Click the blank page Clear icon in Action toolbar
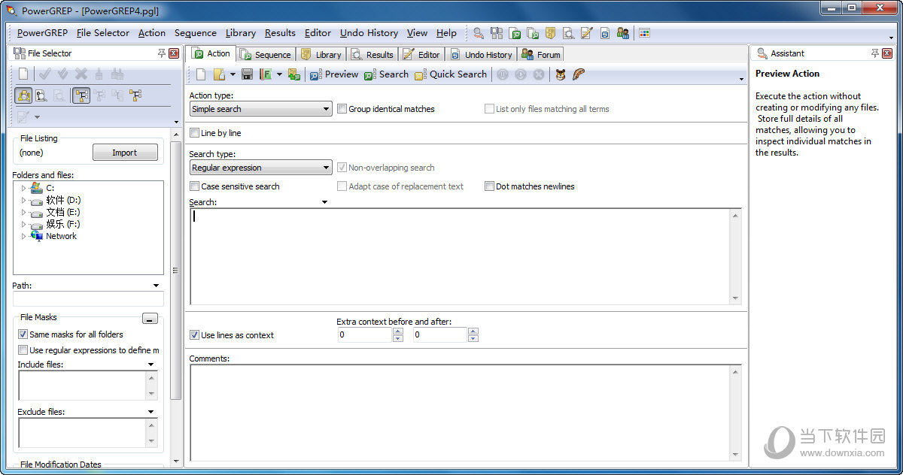This screenshot has height=475, width=903. [201, 74]
